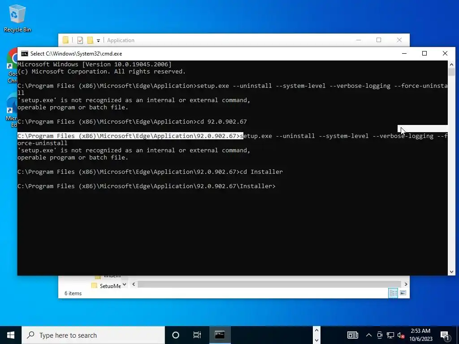Open Customize Quick Access Toolbar dropdown in Explorer
Image resolution: width=459 pixels, height=344 pixels.
[x=98, y=41]
